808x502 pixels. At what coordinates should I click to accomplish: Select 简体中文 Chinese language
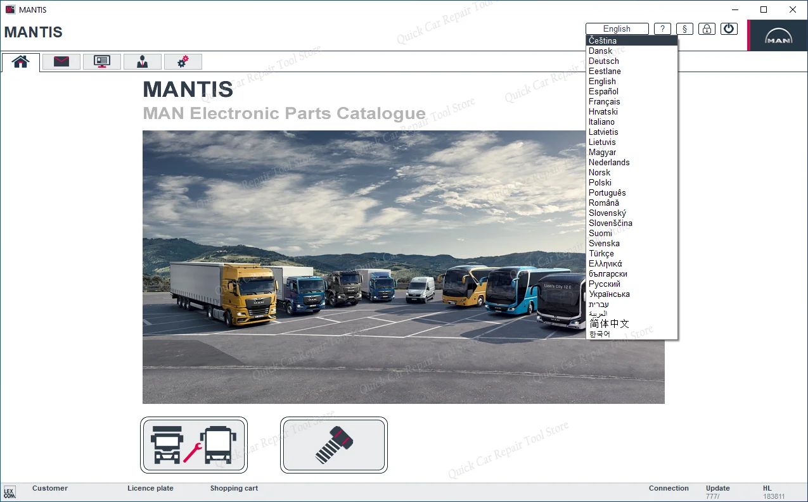coord(632,323)
